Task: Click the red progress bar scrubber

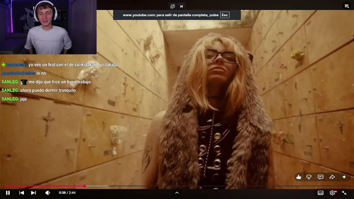Action: [x=84, y=186]
